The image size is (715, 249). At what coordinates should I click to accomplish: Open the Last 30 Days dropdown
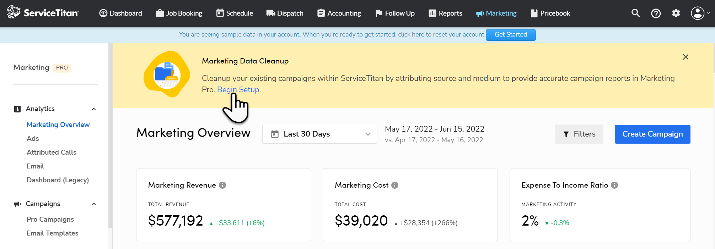[319, 134]
